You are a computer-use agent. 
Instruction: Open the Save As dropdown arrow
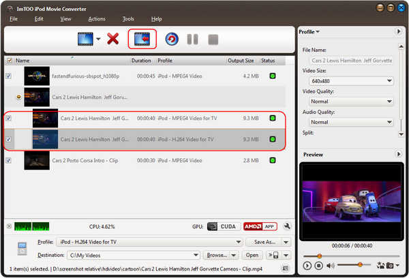point(286,242)
